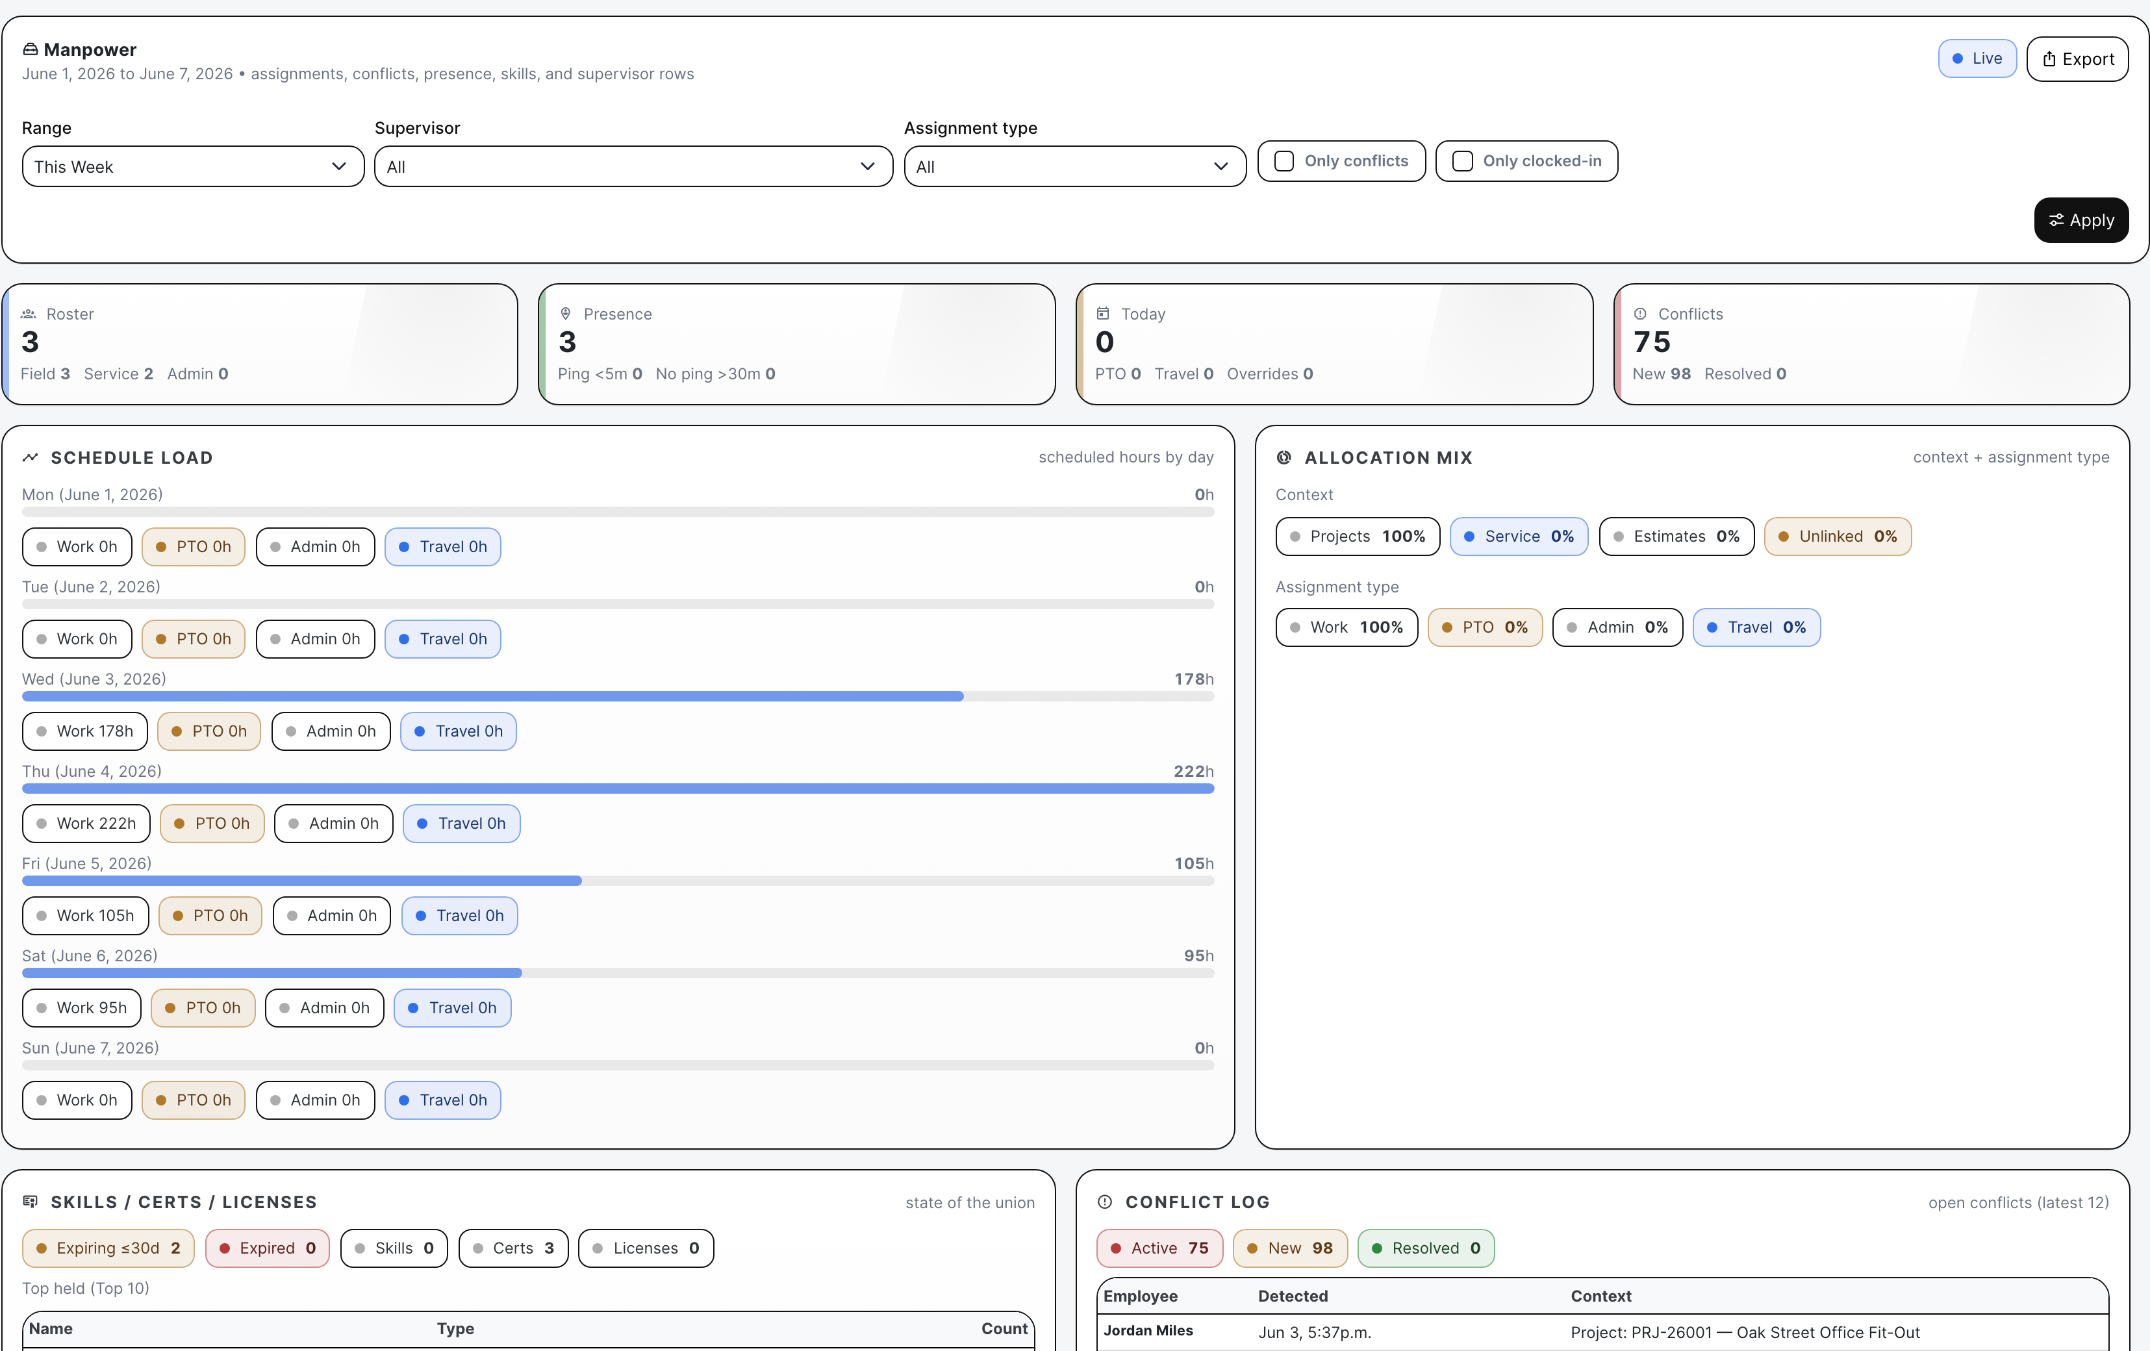
Task: Click the Thursday June 4 load bar
Action: click(618, 789)
